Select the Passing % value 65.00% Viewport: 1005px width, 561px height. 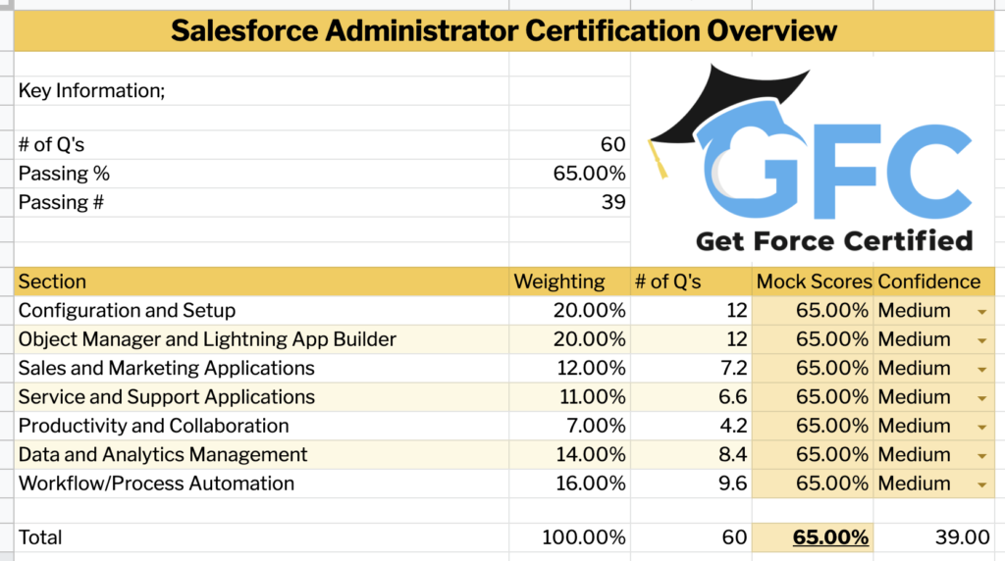point(570,174)
